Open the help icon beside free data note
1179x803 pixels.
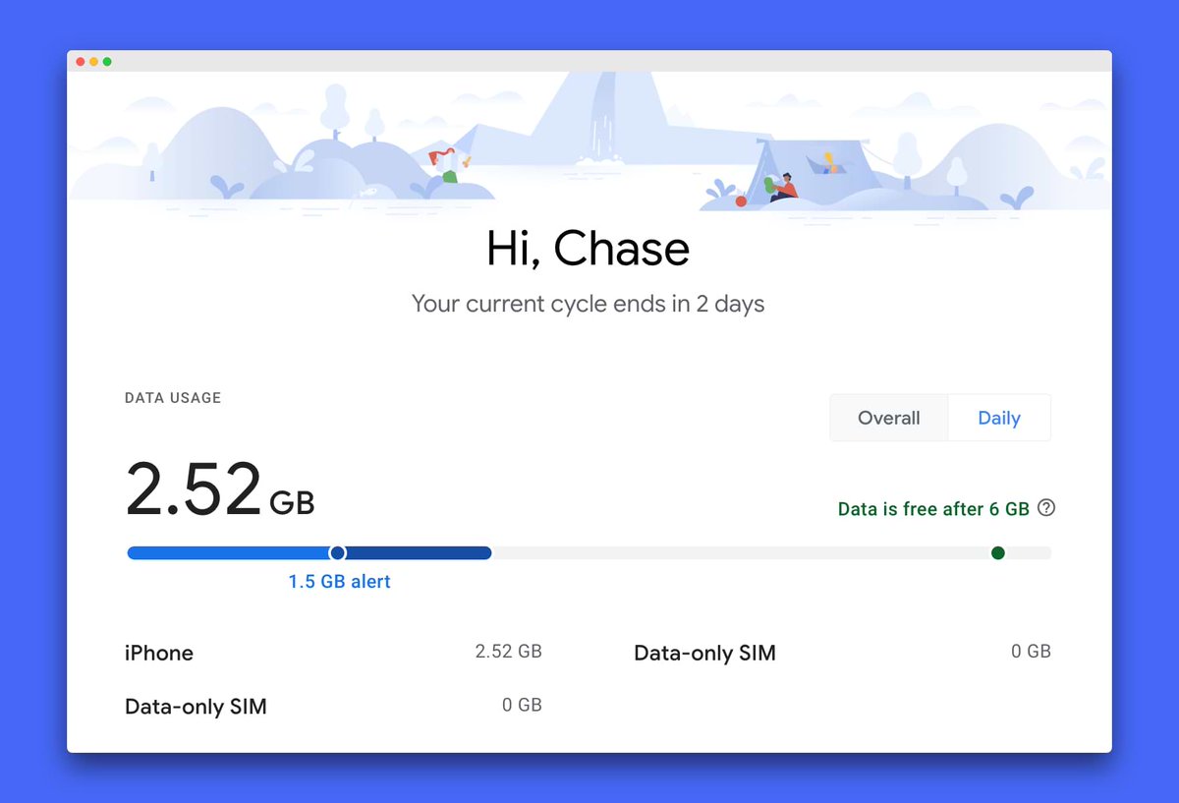(1046, 508)
